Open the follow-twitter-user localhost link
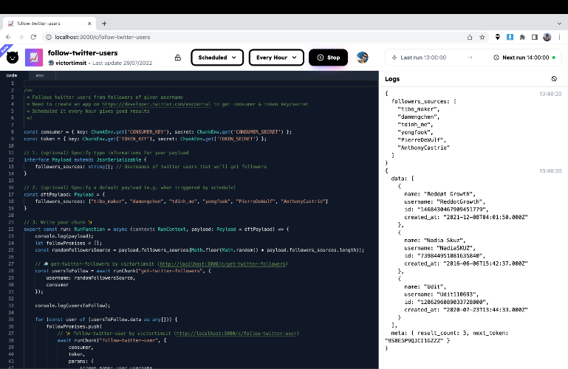The width and height of the screenshot is (568, 369). point(237,334)
